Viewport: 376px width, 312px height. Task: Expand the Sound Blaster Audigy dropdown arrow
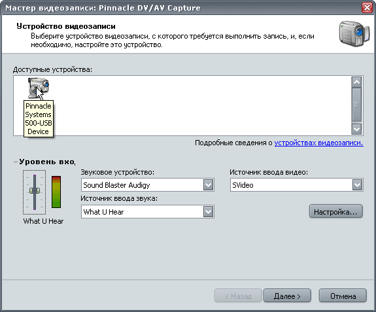pos(208,185)
